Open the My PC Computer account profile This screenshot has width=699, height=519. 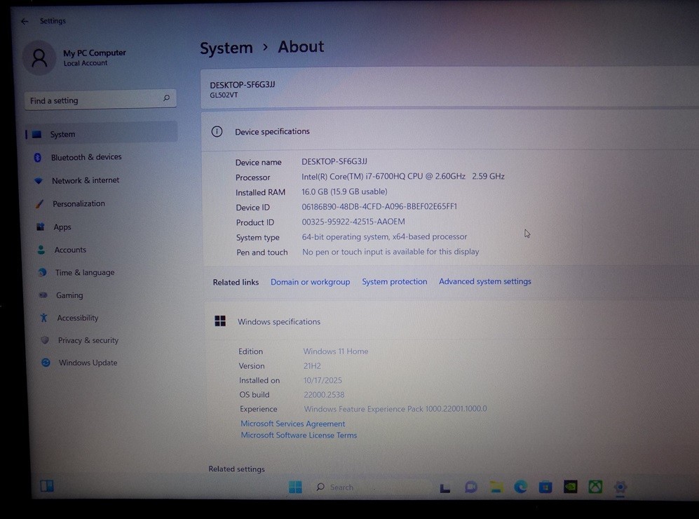(75, 58)
